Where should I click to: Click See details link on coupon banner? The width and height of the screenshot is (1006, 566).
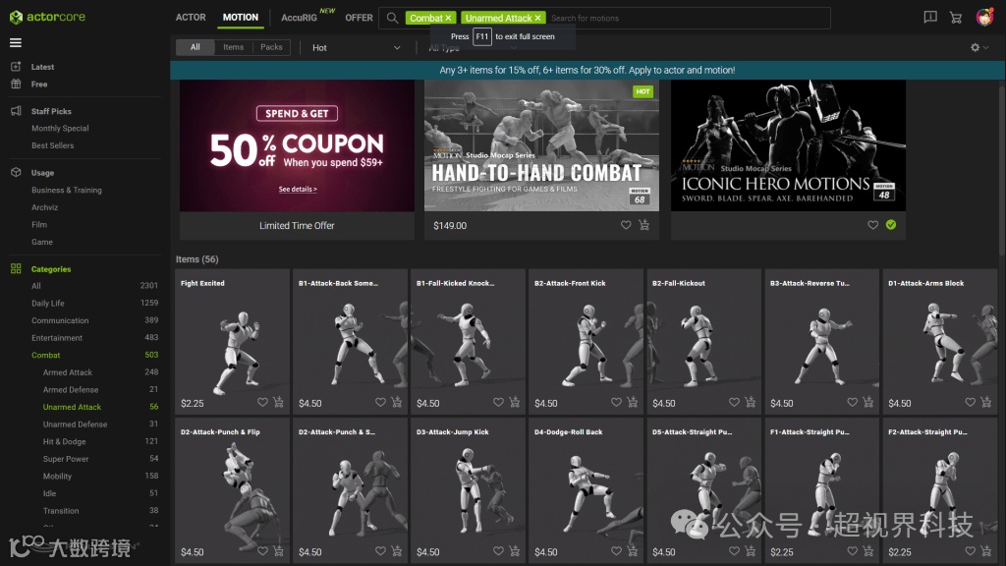pyautogui.click(x=298, y=190)
